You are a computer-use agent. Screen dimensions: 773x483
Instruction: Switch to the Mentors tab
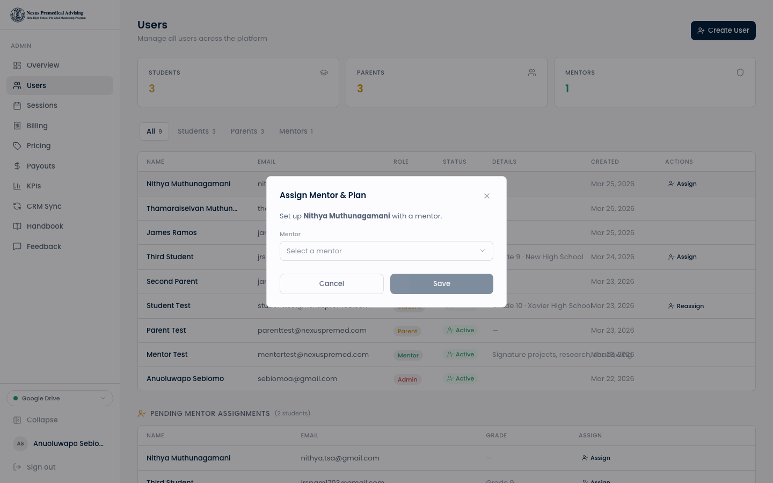[296, 131]
